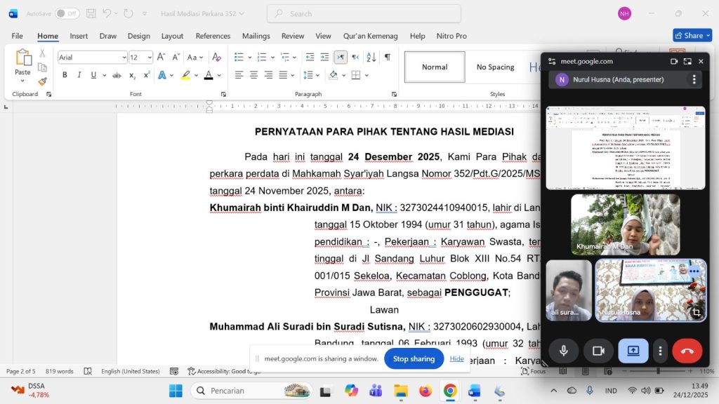The width and height of the screenshot is (719, 404).
Task: Click the Sort A-Z icon
Action: 371,58
